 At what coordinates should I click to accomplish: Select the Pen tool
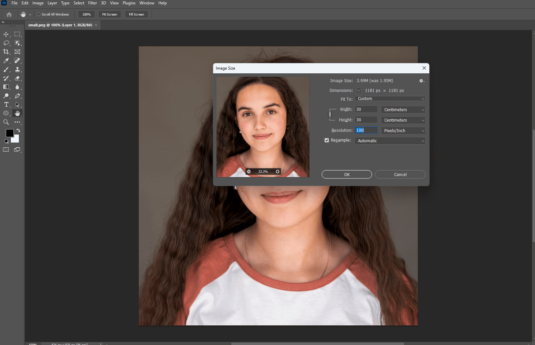[x=17, y=96]
